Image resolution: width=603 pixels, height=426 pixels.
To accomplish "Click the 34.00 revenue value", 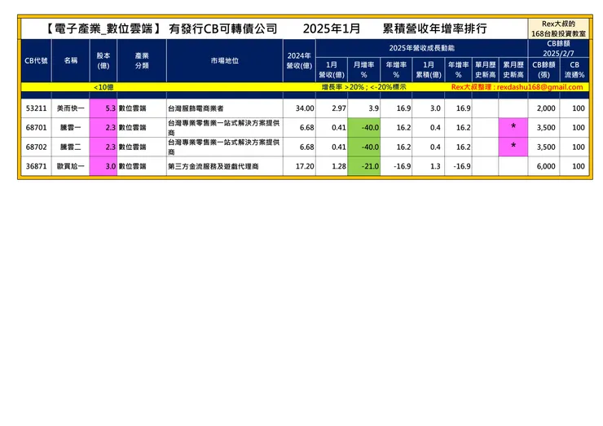I will pyautogui.click(x=305, y=108).
